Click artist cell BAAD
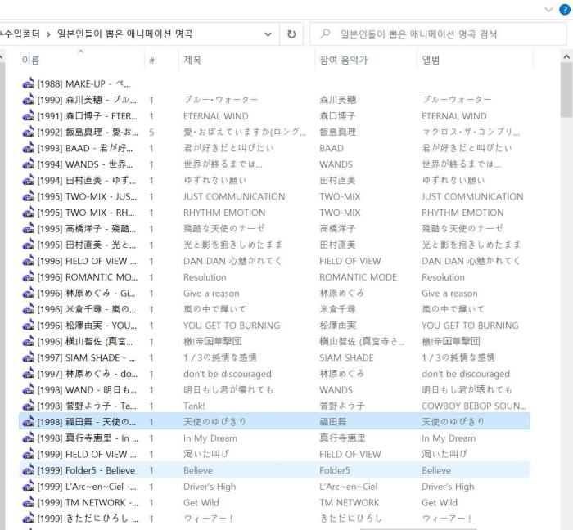The image size is (573, 530). 332,148
